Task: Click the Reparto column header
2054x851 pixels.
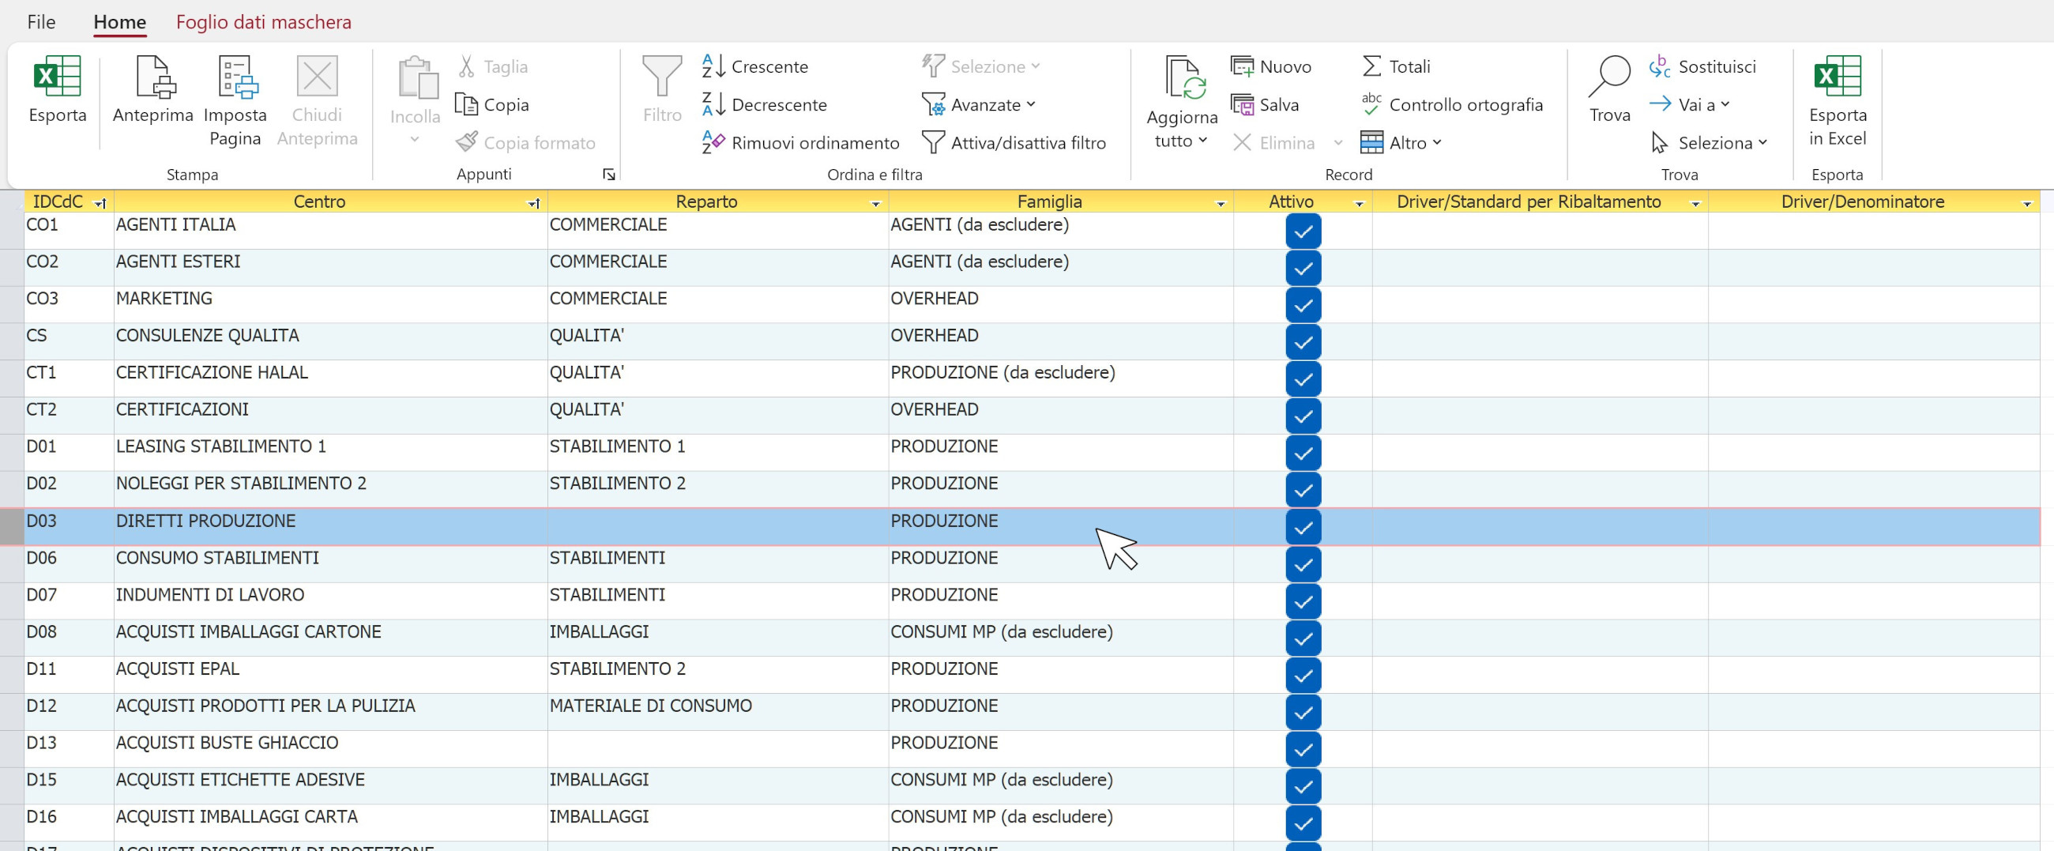Action: coord(706,201)
